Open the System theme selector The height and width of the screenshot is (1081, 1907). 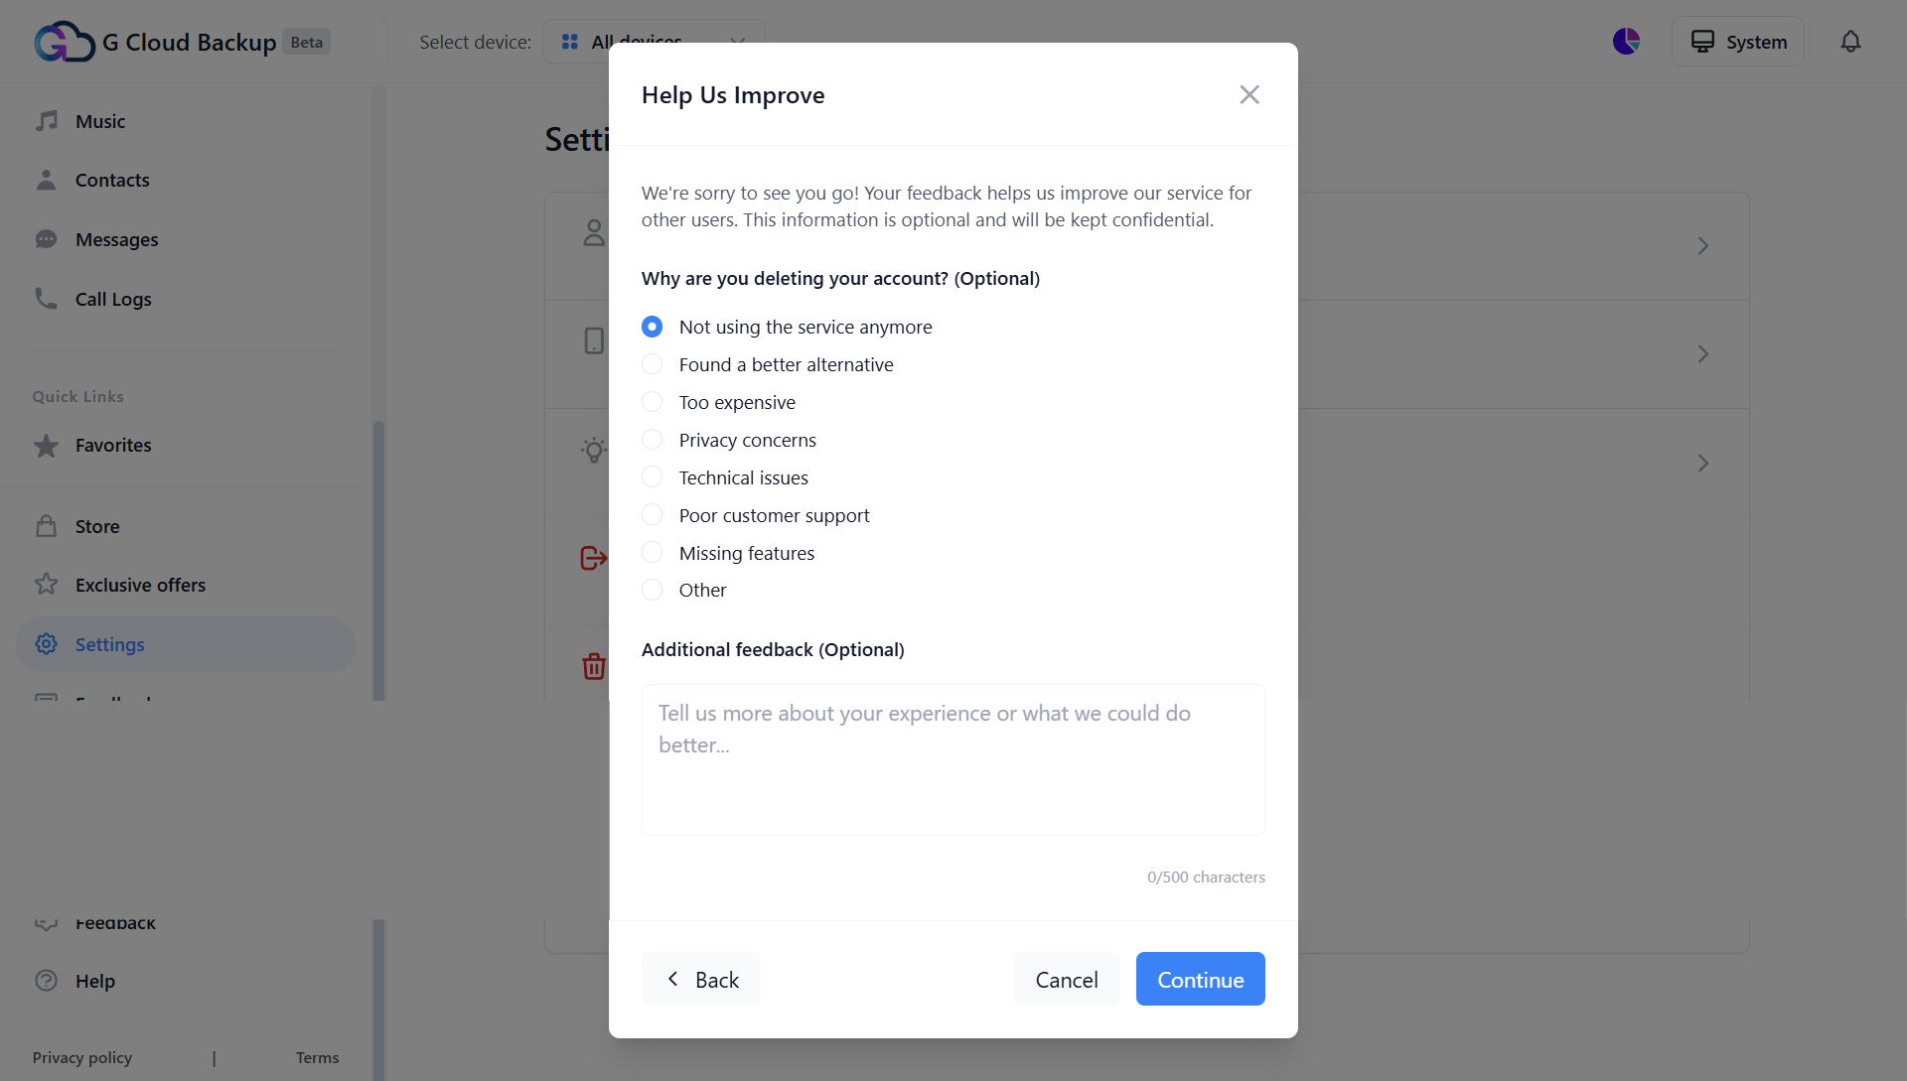point(1737,42)
